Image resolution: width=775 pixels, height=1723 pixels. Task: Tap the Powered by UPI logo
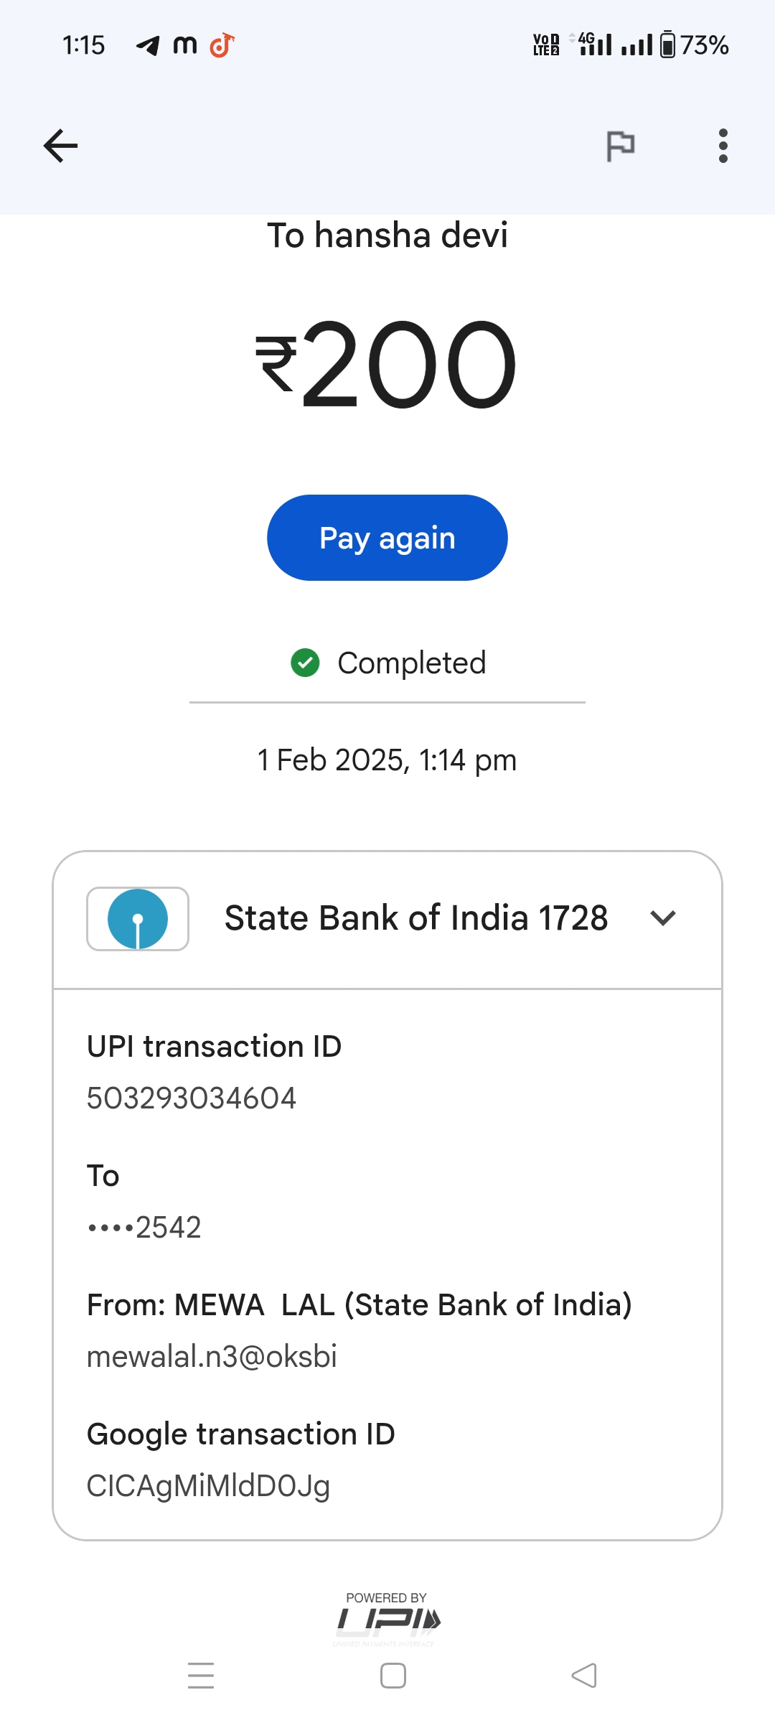click(387, 1618)
